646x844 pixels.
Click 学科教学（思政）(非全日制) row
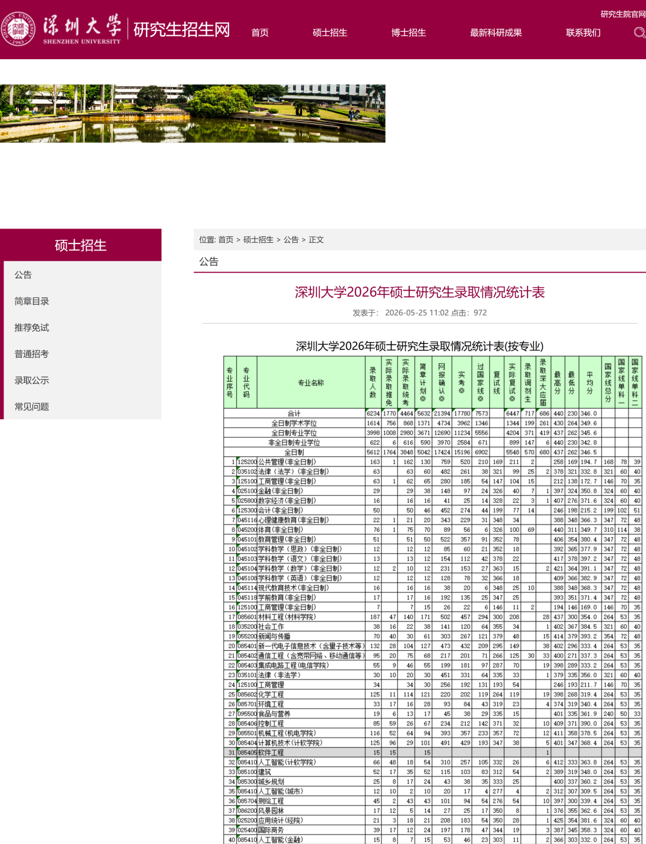tap(433, 549)
